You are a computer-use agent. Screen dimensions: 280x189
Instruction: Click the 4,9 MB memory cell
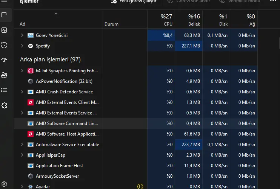click(189, 81)
